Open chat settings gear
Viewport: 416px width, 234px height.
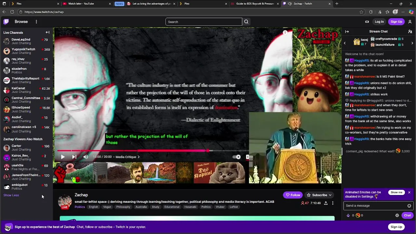(397, 215)
